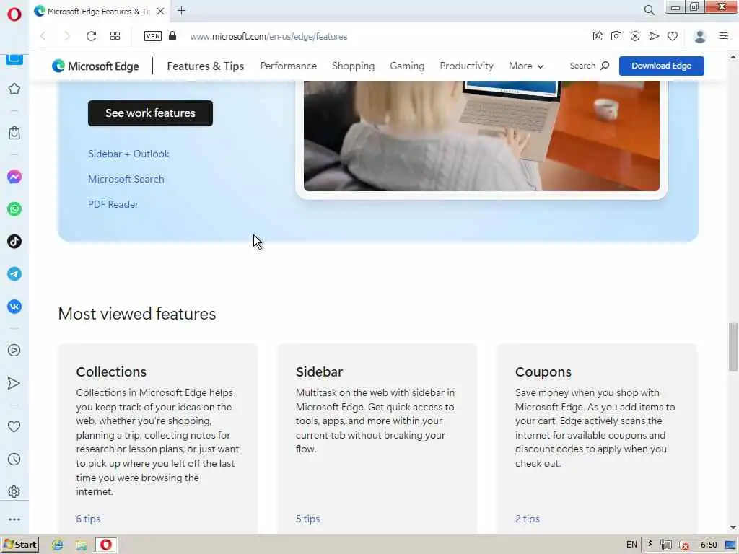Select Opera in the taskbar

[x=105, y=545]
